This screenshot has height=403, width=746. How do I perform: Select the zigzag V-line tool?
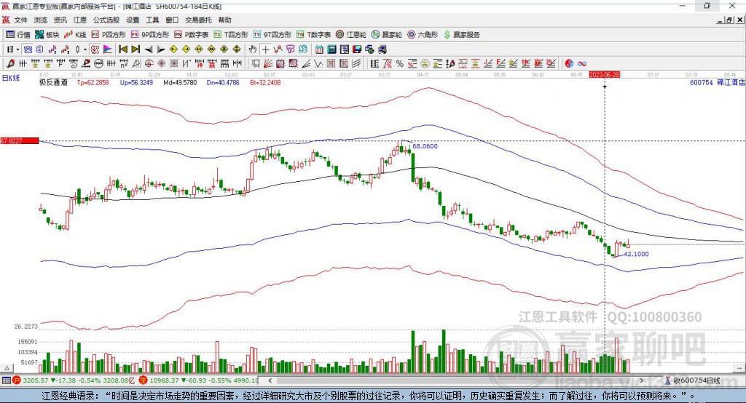click(x=318, y=63)
